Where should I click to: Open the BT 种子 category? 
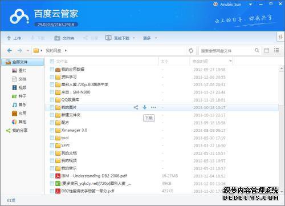(x=19, y=96)
